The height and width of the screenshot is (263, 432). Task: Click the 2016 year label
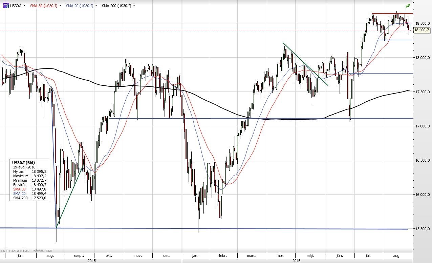coord(297,260)
